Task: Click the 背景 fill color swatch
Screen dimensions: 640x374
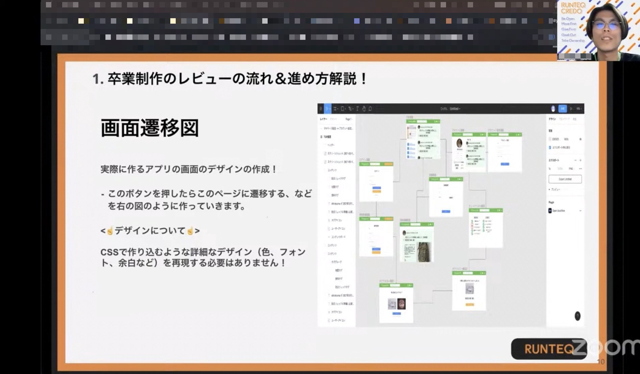Action: point(549,139)
